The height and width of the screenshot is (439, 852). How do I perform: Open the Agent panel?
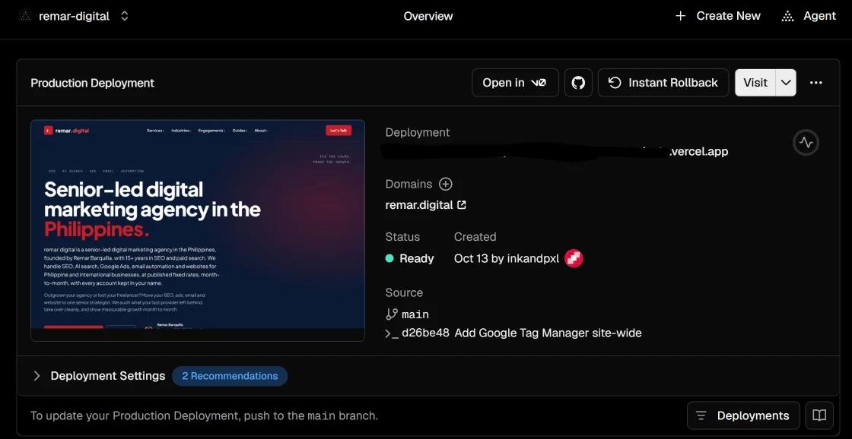(809, 16)
